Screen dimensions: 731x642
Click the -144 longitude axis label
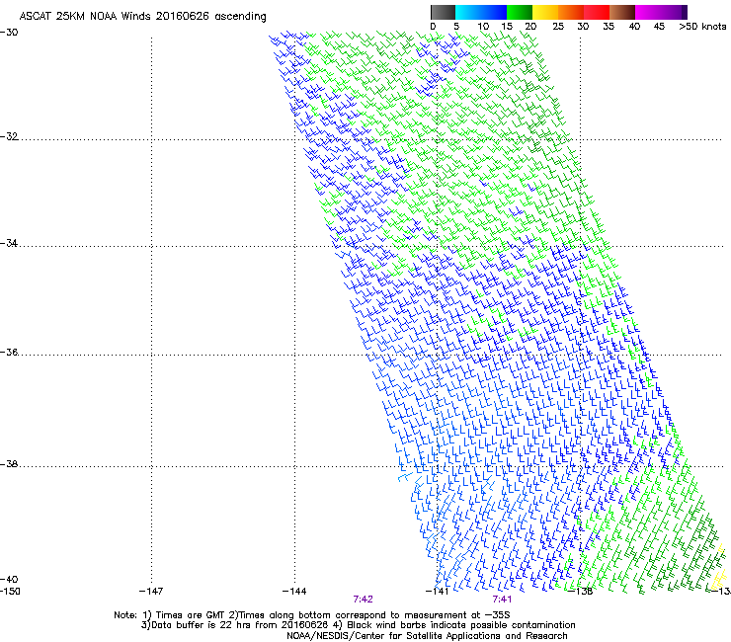(x=294, y=592)
